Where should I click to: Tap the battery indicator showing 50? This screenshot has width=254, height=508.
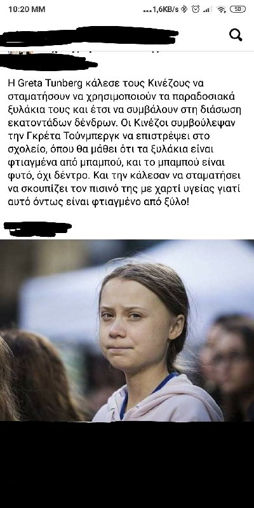pos(237,9)
